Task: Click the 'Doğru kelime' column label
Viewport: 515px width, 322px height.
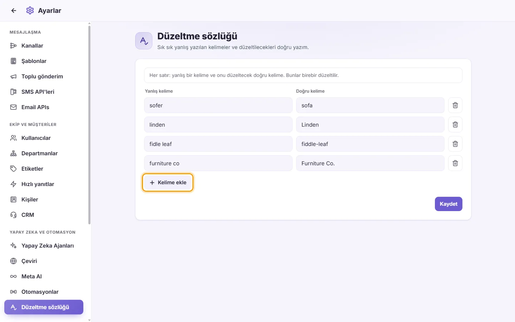Action: (x=310, y=91)
